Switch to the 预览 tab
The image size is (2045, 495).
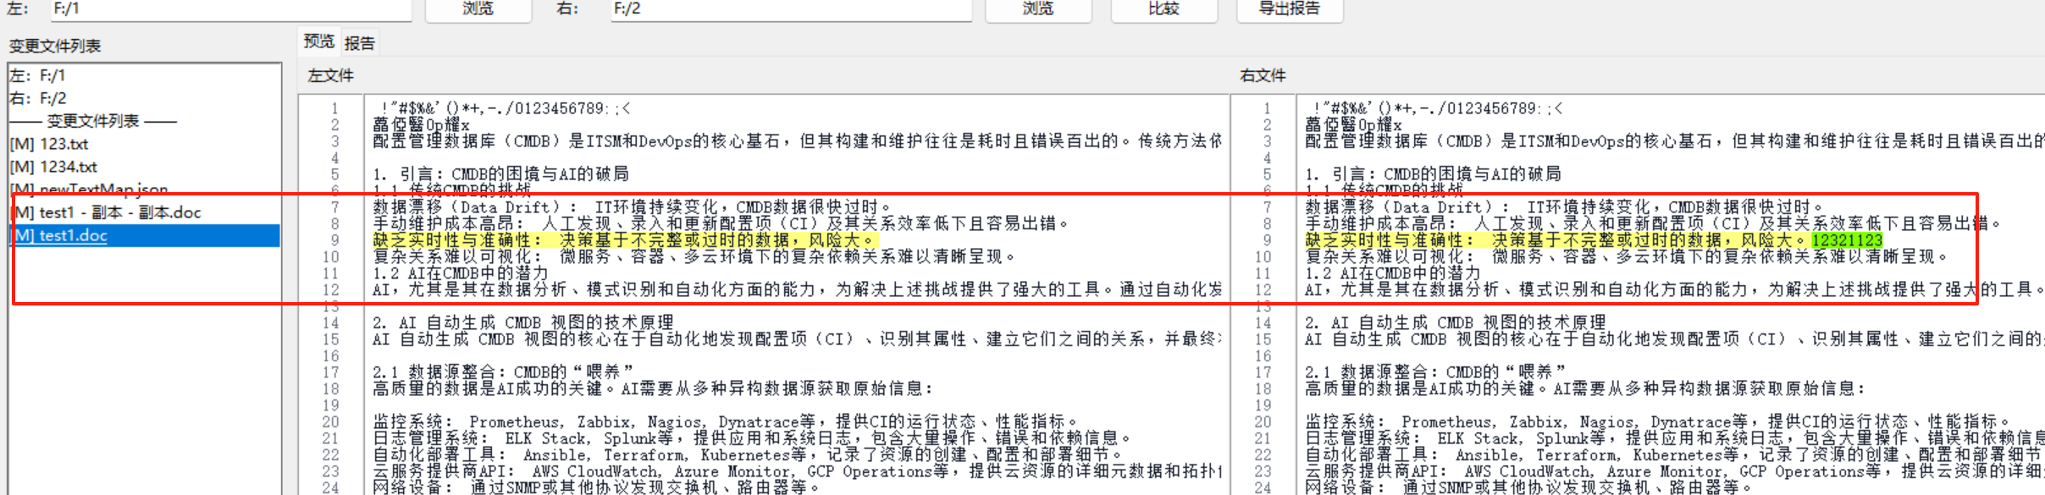click(319, 41)
